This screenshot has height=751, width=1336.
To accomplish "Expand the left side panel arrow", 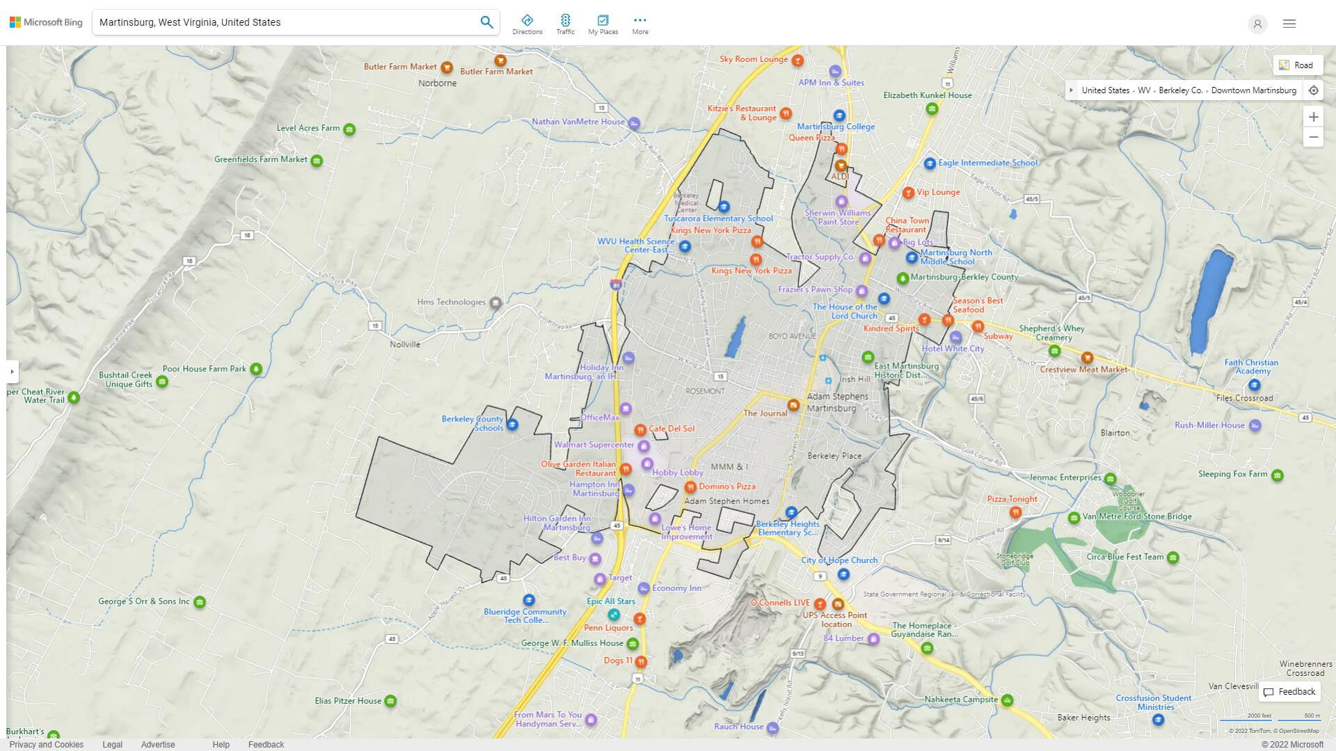I will click(x=12, y=371).
